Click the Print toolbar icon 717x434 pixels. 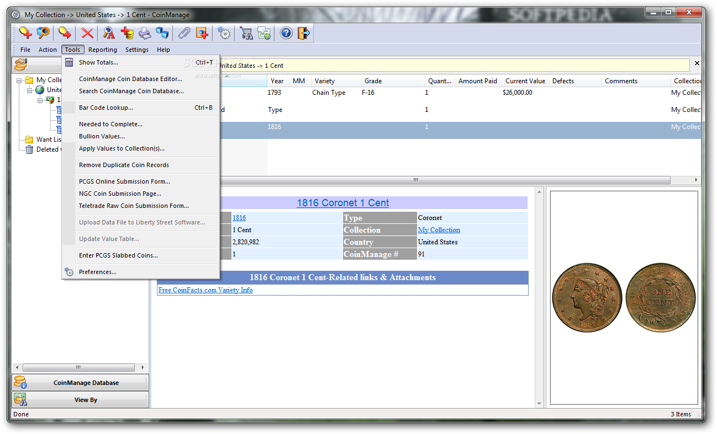[x=145, y=33]
